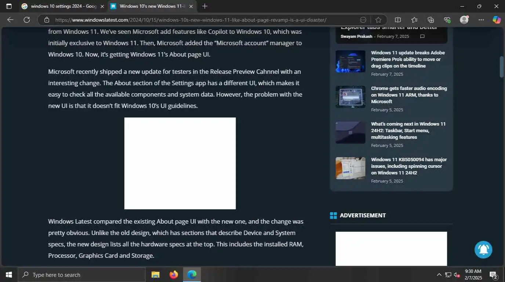Click the KB5050094 article thumbnail
The height and width of the screenshot is (282, 505).
[350, 168]
